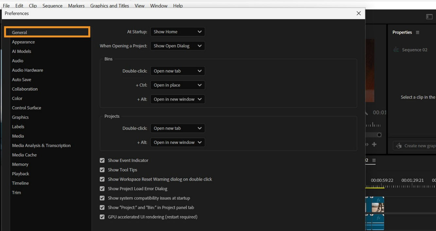
Task: Open the At Startup dropdown
Action: (178, 31)
